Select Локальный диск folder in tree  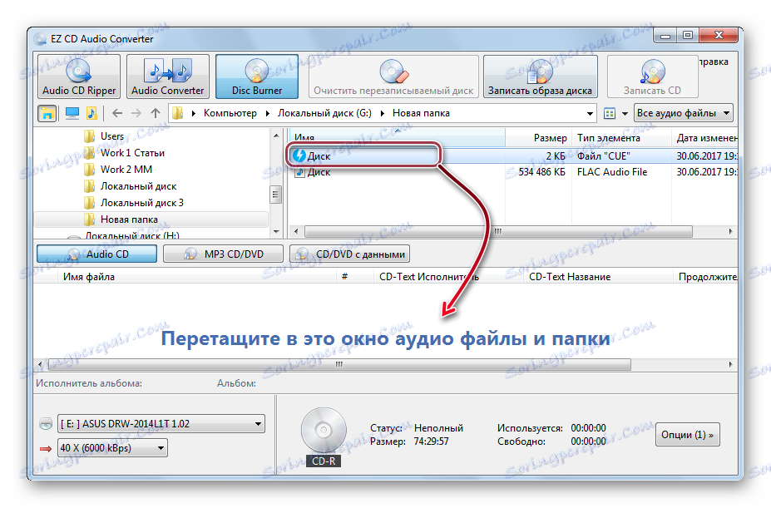138,186
